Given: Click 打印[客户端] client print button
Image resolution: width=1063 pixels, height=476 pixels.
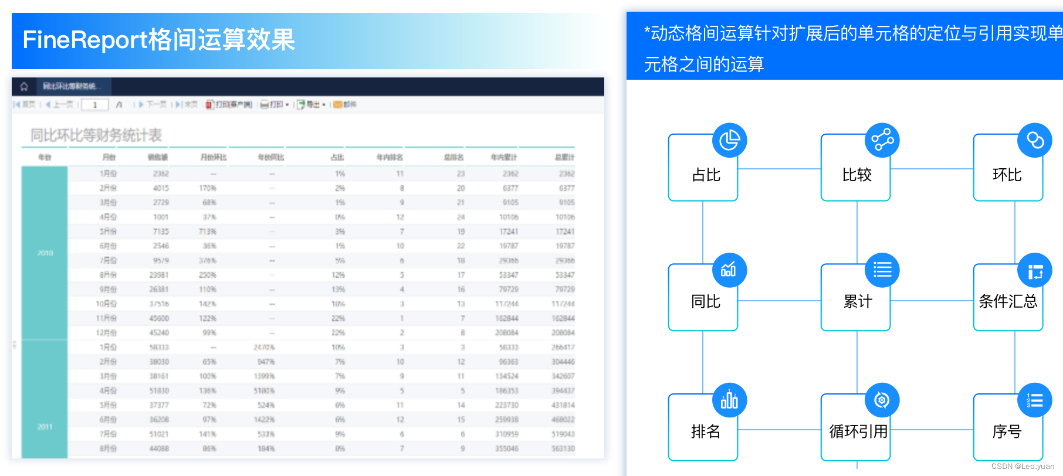Looking at the screenshot, I should coord(229,104).
